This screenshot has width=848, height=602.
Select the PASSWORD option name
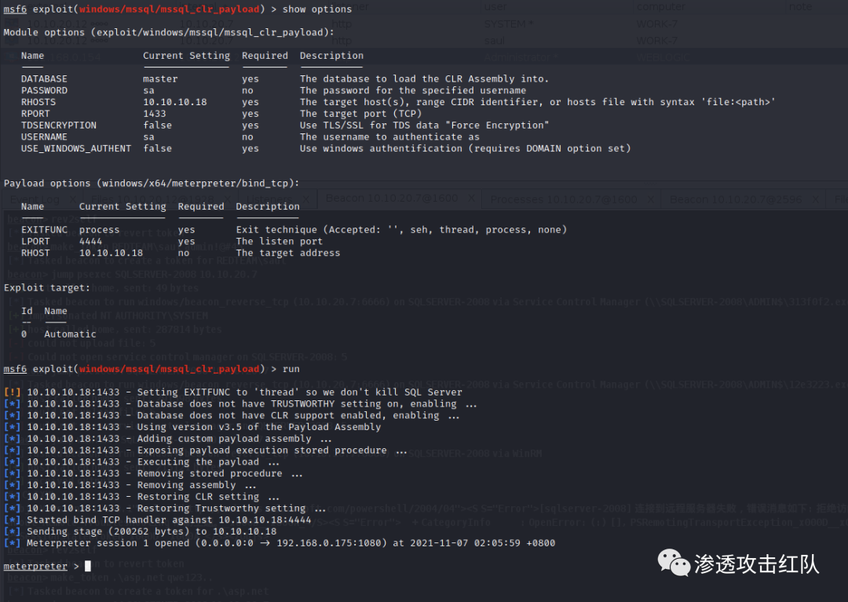pyautogui.click(x=44, y=91)
